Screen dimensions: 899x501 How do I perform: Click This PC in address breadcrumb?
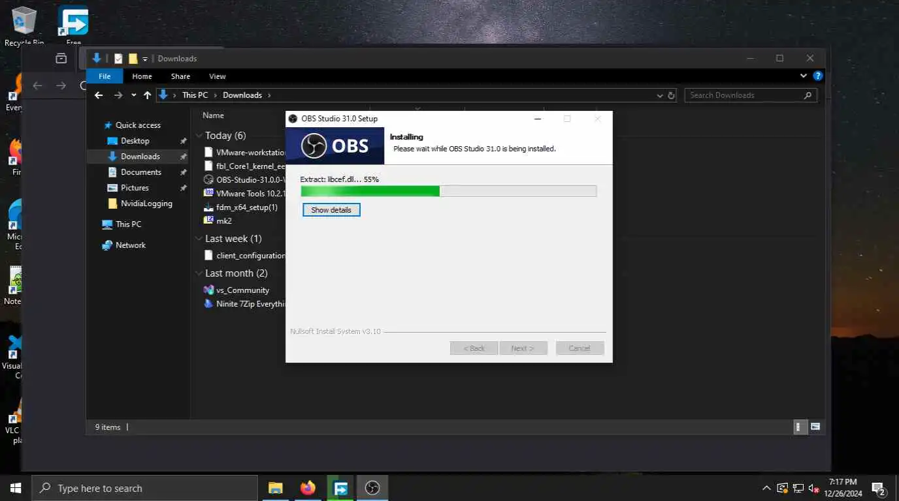(x=195, y=95)
